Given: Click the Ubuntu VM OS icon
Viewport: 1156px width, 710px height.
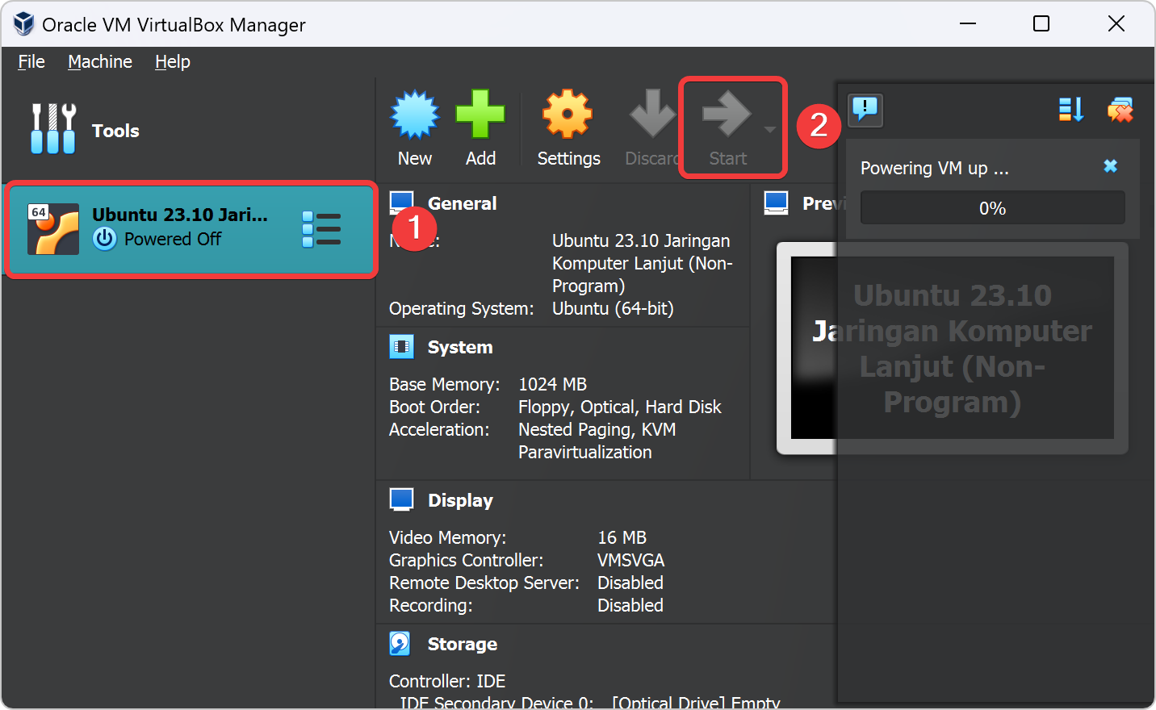Looking at the screenshot, I should (53, 229).
